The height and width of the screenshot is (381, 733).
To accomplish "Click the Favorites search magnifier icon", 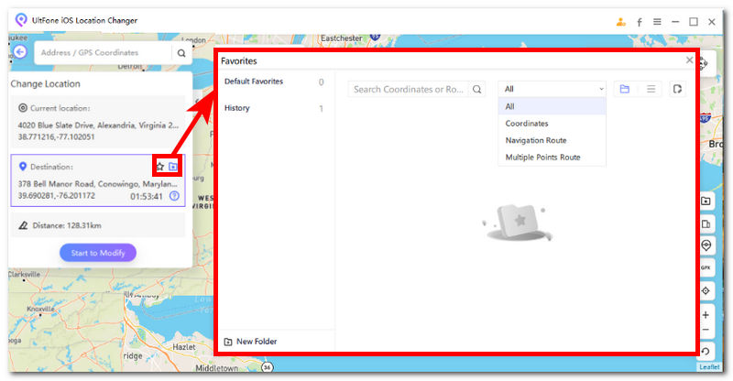I will [x=476, y=90].
